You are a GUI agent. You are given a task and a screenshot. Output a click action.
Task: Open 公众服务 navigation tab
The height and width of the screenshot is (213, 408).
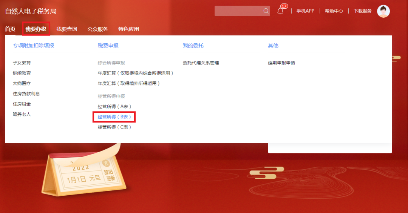[97, 29]
